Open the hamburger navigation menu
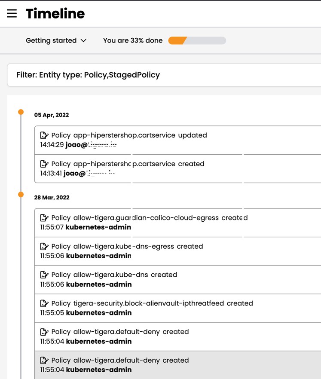Viewport: 321px width, 379px height. (12, 14)
